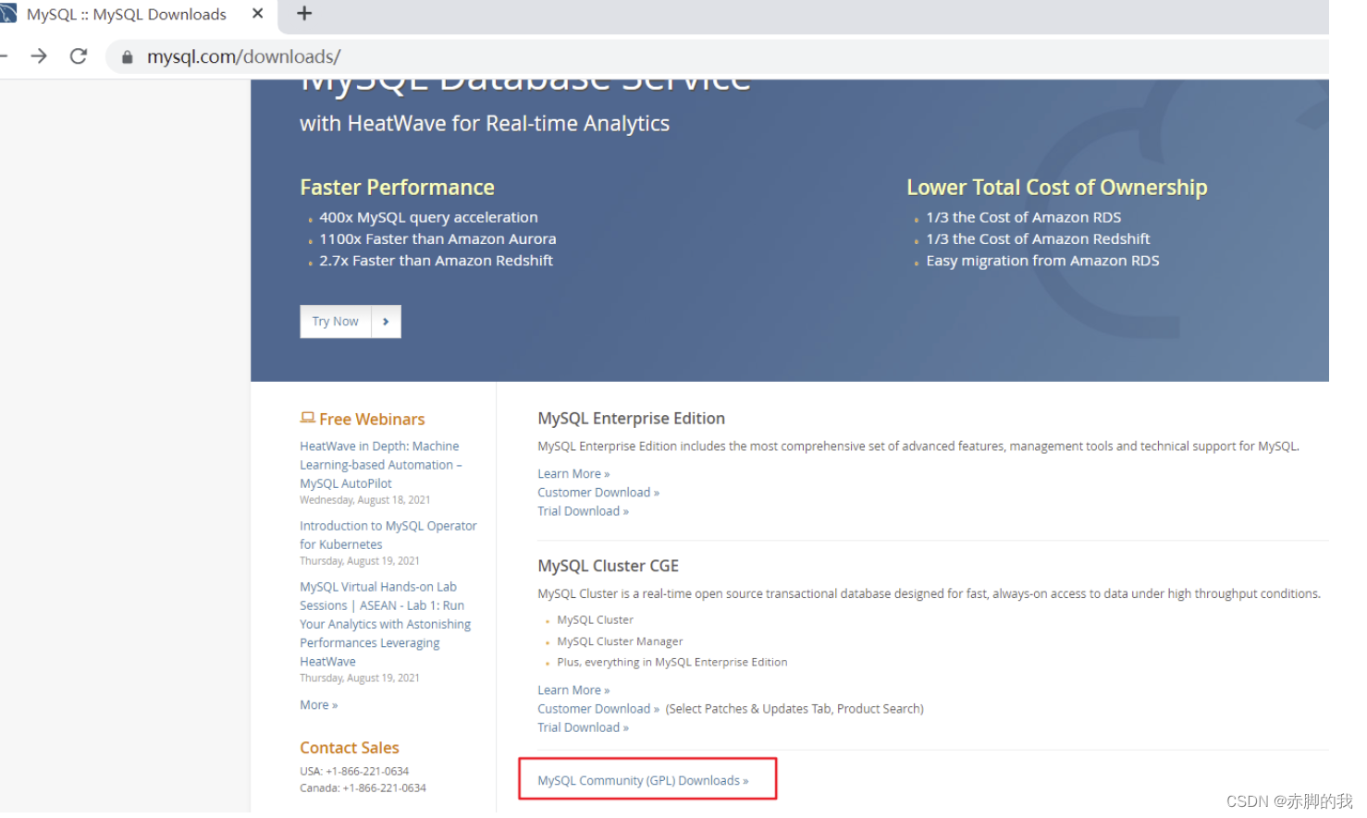
Task: Click the Try Now button
Action: coord(335,322)
